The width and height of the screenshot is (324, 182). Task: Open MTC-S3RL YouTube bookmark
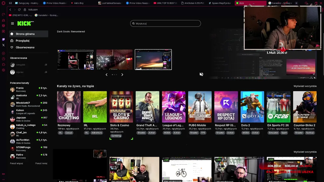coord(21,15)
